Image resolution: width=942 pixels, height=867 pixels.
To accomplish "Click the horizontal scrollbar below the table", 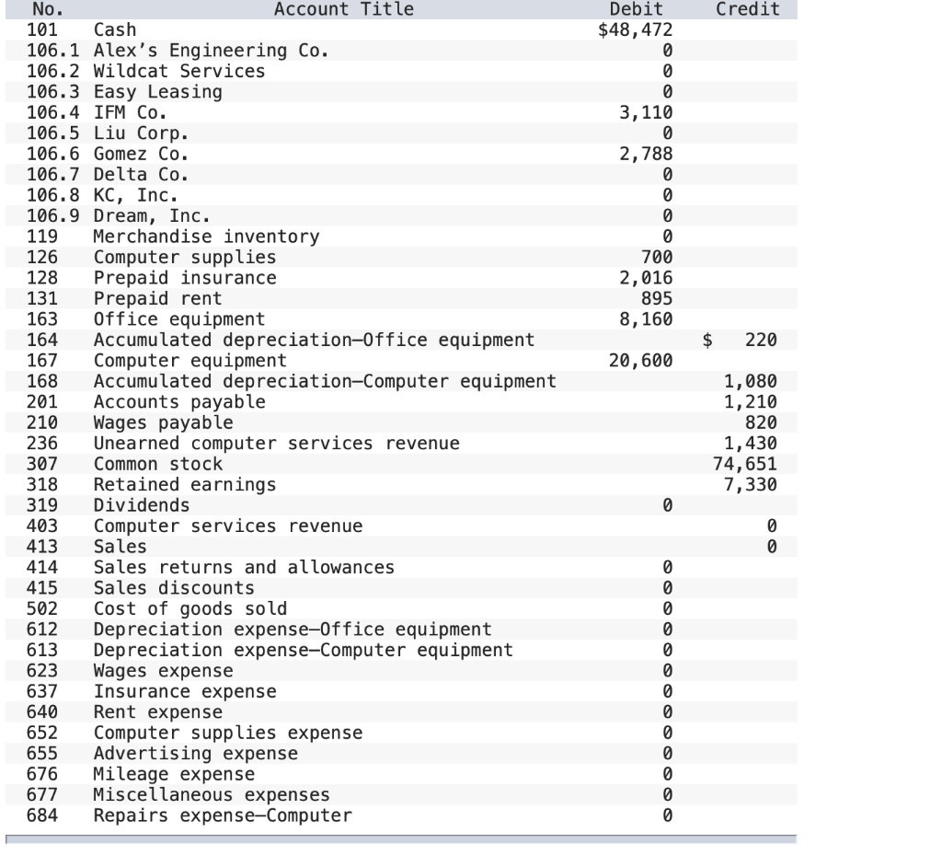I will [x=401, y=838].
